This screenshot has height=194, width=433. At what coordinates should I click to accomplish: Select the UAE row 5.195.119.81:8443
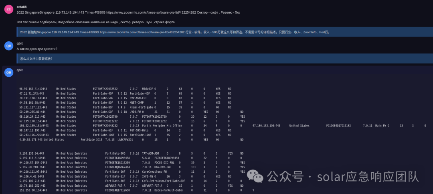[131, 158]
